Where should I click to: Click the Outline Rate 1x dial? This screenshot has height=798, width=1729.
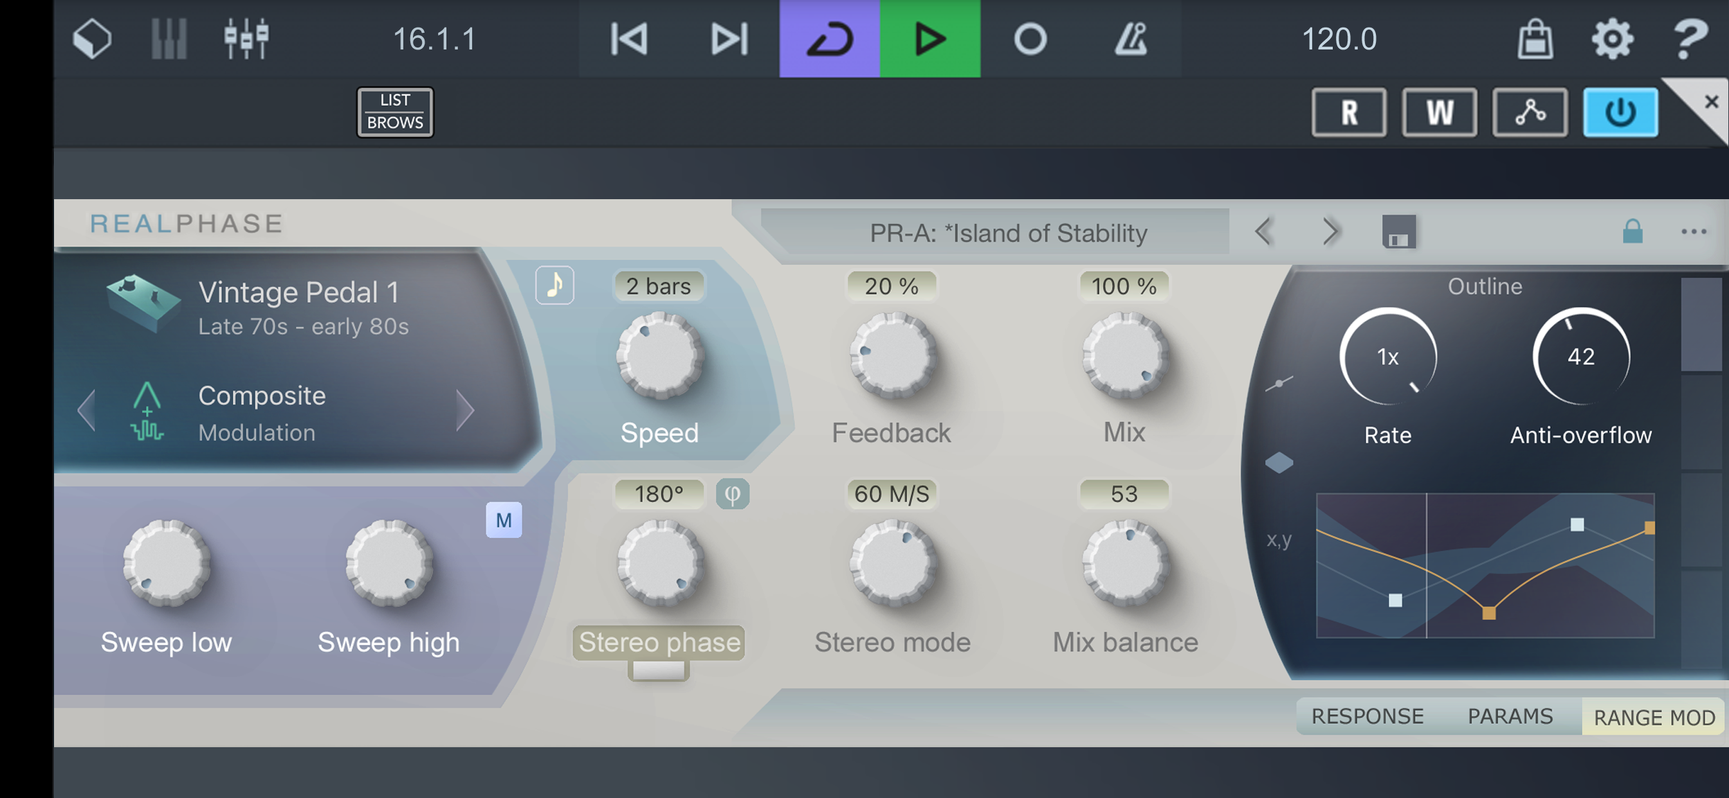[x=1387, y=356]
